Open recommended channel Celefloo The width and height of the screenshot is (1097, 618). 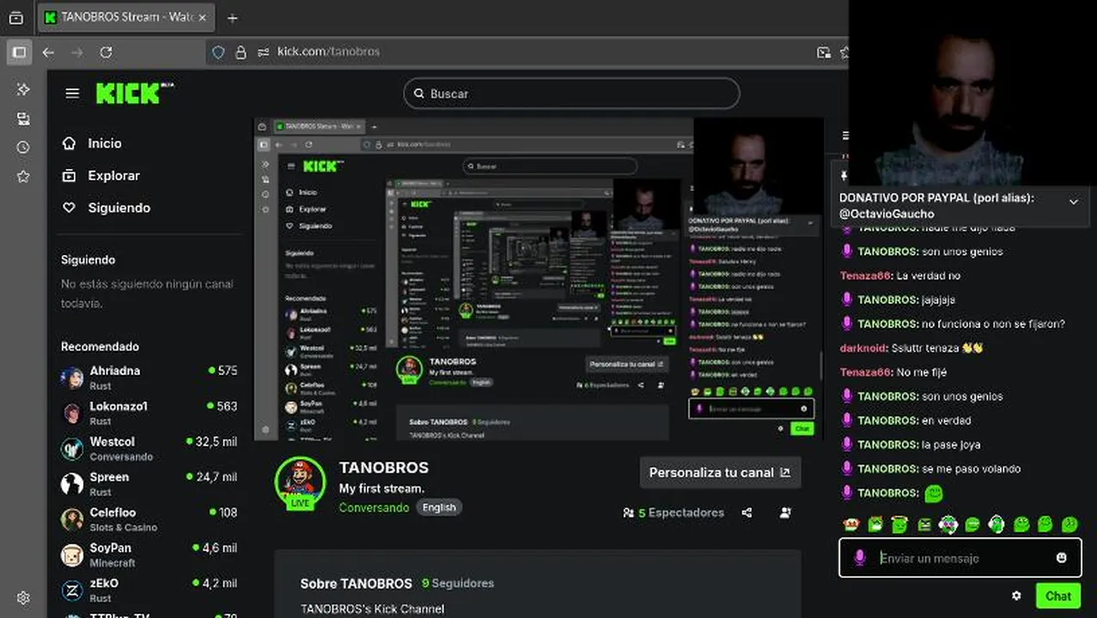pos(149,519)
